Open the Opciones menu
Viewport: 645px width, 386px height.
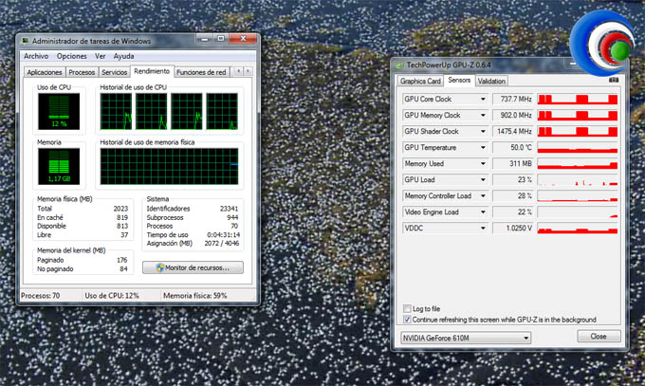pos(71,56)
